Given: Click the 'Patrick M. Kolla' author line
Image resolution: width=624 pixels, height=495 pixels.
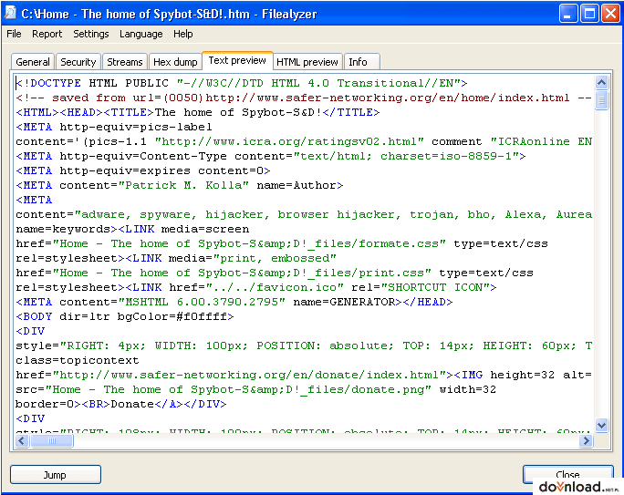Looking at the screenshot, I should click(x=180, y=185).
